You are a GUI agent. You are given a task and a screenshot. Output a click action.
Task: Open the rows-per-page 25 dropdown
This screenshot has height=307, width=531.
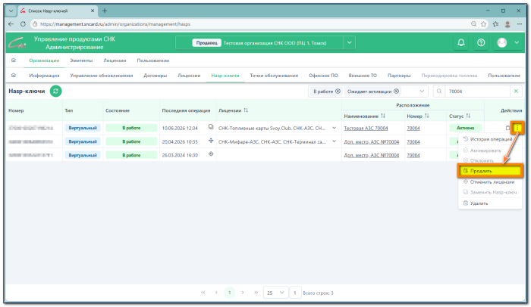[x=275, y=293]
